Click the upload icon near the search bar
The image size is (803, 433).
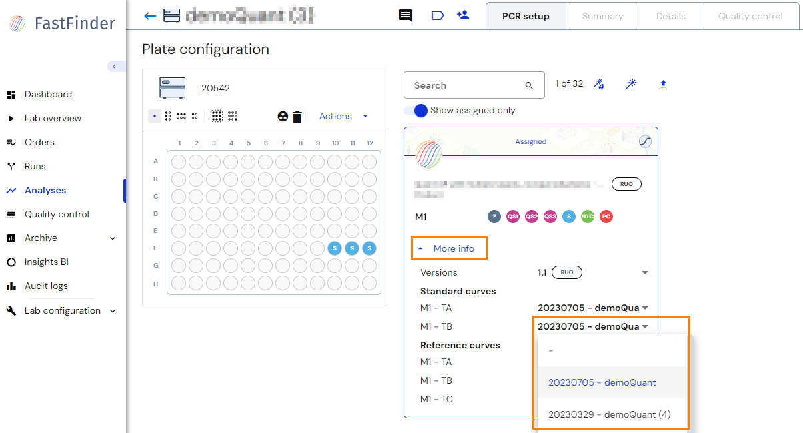663,84
